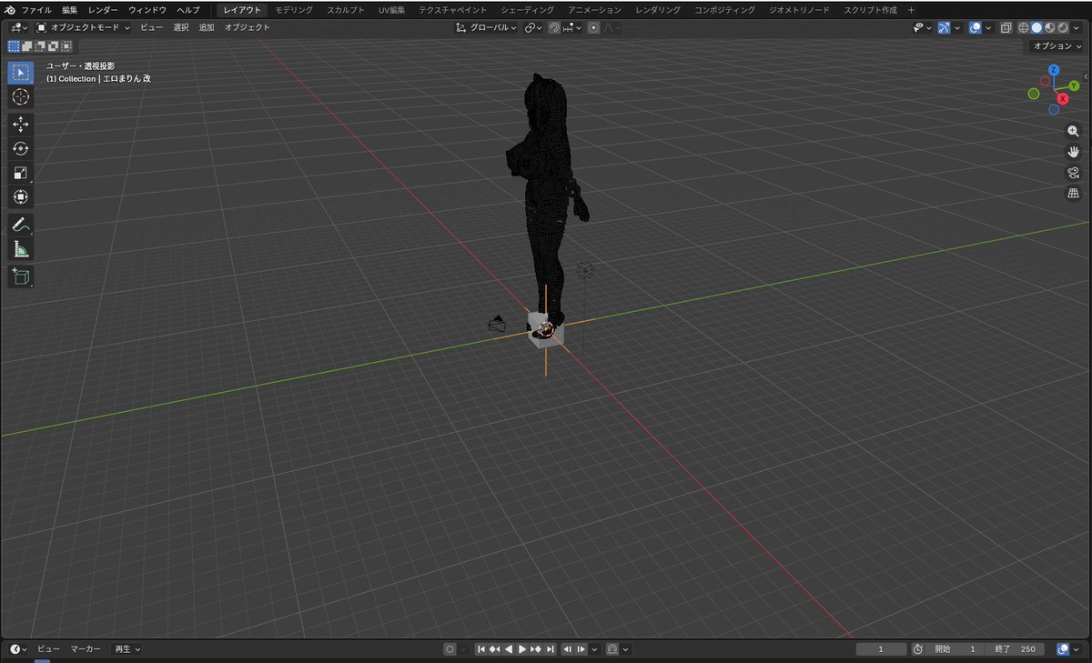Image resolution: width=1092 pixels, height=663 pixels.
Task: Switch to rendered shading
Action: click(1063, 28)
